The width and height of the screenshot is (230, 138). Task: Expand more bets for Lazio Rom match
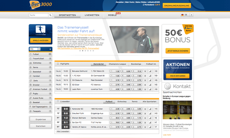click(x=156, y=89)
